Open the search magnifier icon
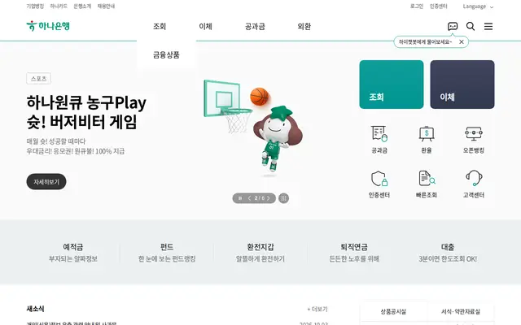The width and height of the screenshot is (521, 325). [x=471, y=26]
